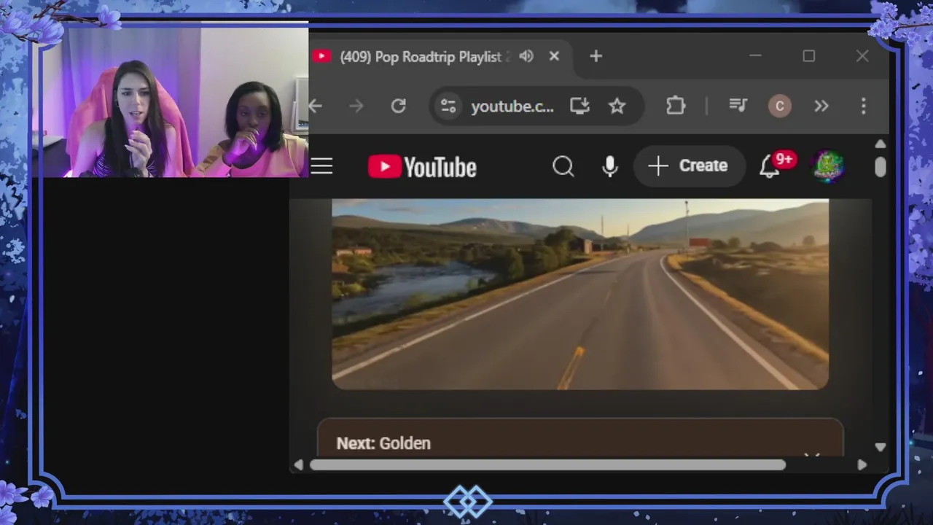Mute the tab using the speaker icon

point(526,56)
